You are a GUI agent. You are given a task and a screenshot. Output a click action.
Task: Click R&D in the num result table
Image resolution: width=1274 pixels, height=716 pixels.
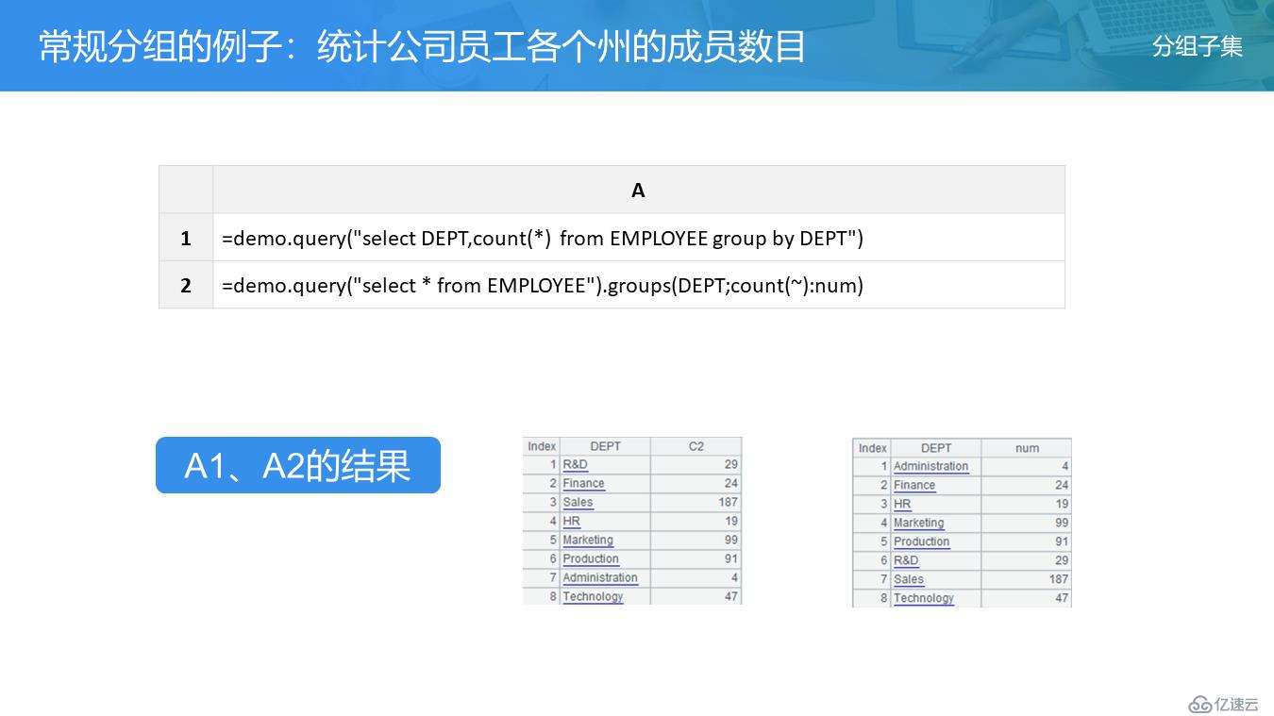click(x=906, y=561)
